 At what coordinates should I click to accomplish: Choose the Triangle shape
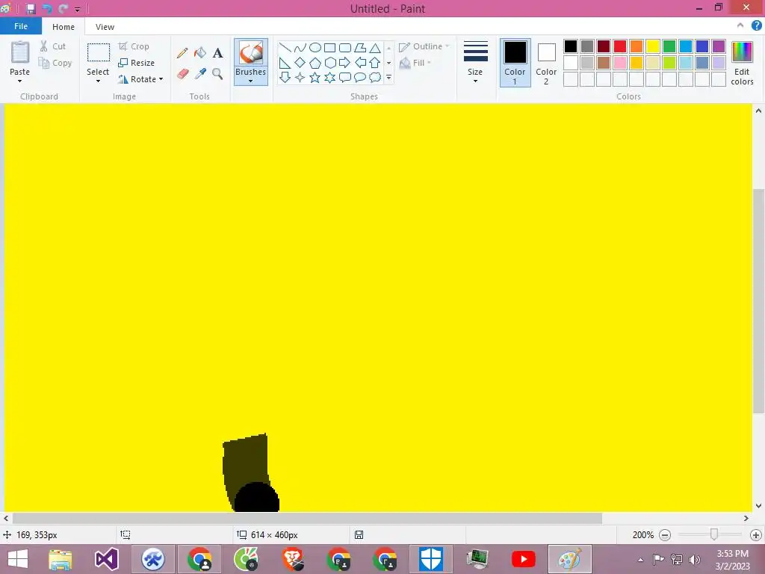point(375,48)
